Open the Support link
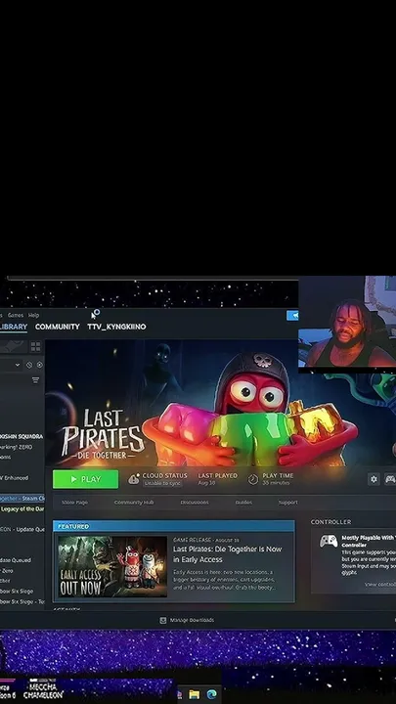This screenshot has width=396, height=704. pyautogui.click(x=287, y=503)
